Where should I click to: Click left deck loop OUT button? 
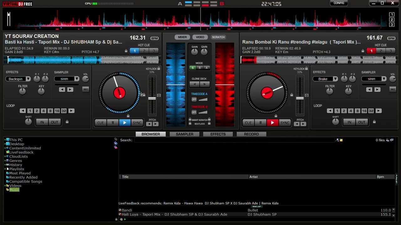(55, 122)
